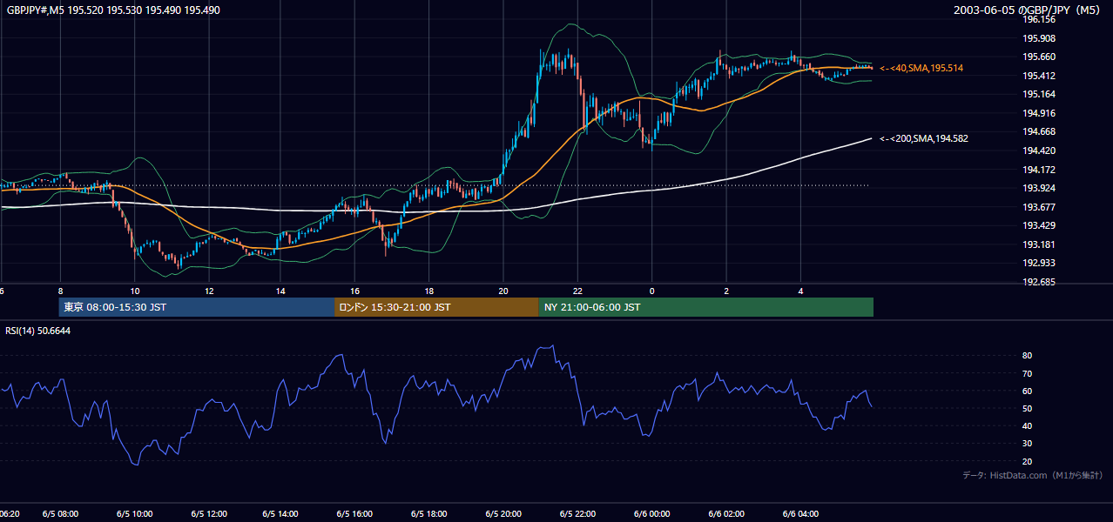Click the 194.916 price axis label
The width and height of the screenshot is (1113, 522).
1039,113
